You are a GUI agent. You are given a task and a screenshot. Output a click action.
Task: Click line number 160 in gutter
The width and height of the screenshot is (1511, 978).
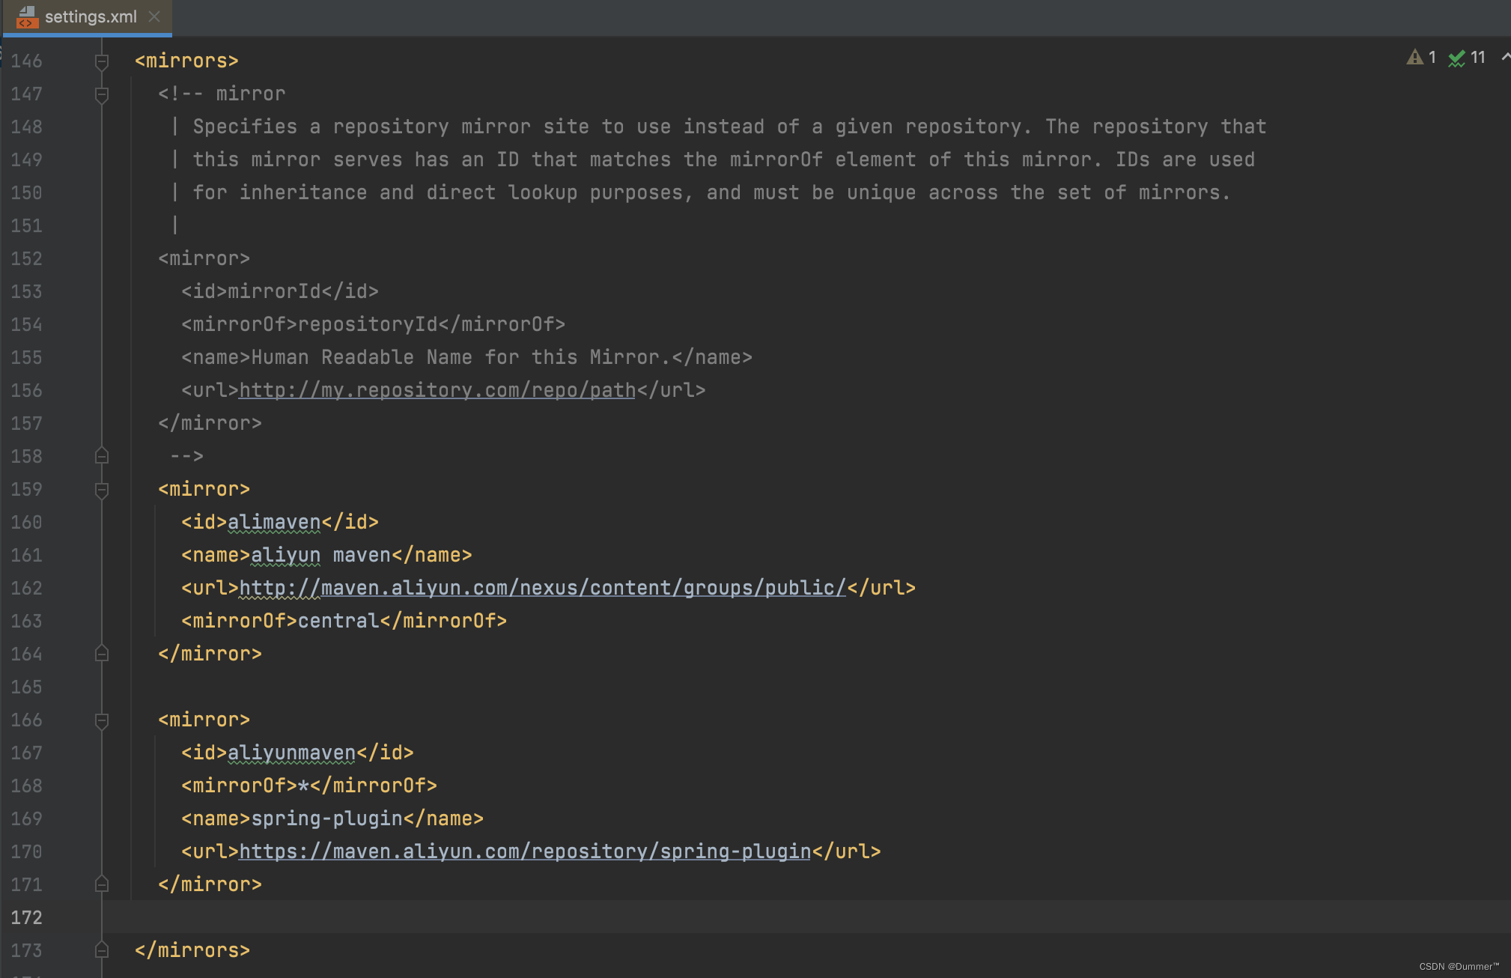(x=26, y=522)
